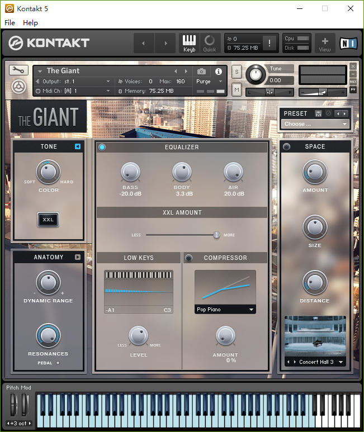Click the XXL Amount slider handle

point(216,235)
